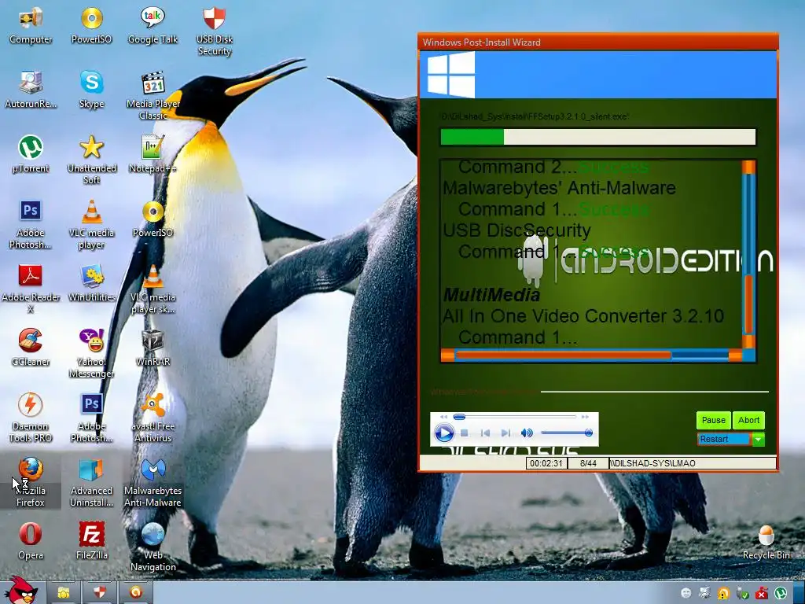Adjust the player volume slider
Image resolution: width=805 pixels, height=604 pixels.
(567, 433)
